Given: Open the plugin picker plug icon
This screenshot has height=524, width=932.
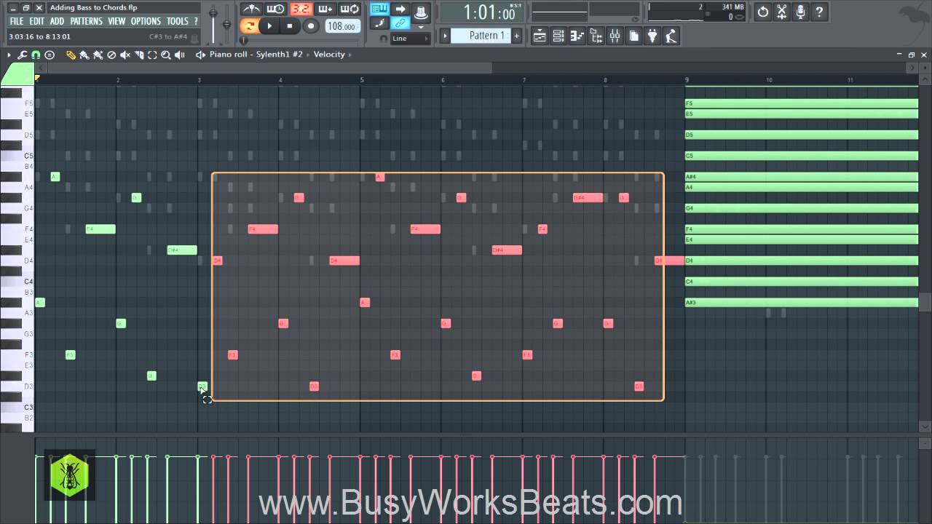Looking at the screenshot, I should click(x=652, y=36).
